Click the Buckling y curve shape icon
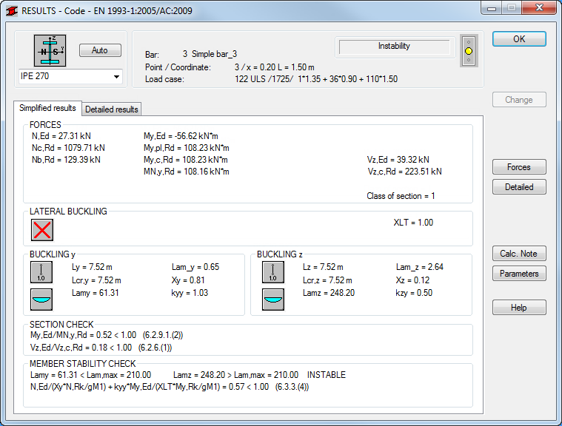 (41, 300)
